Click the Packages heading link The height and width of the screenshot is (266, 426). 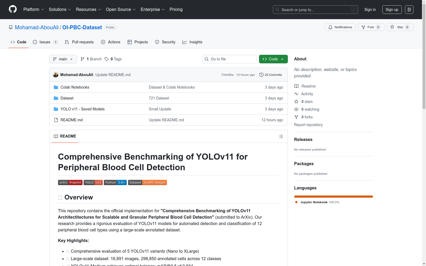pos(304,164)
